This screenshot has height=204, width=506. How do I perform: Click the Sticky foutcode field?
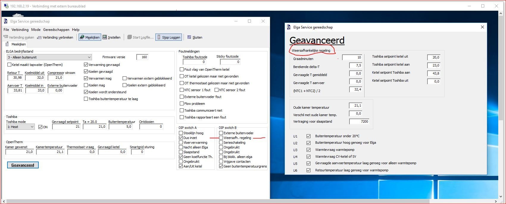pos(230,62)
